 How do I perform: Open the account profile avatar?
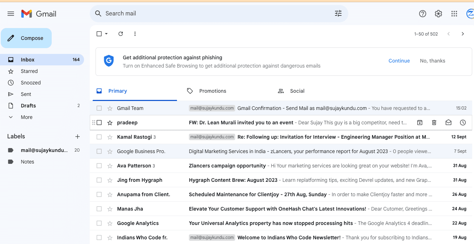tap(470, 14)
